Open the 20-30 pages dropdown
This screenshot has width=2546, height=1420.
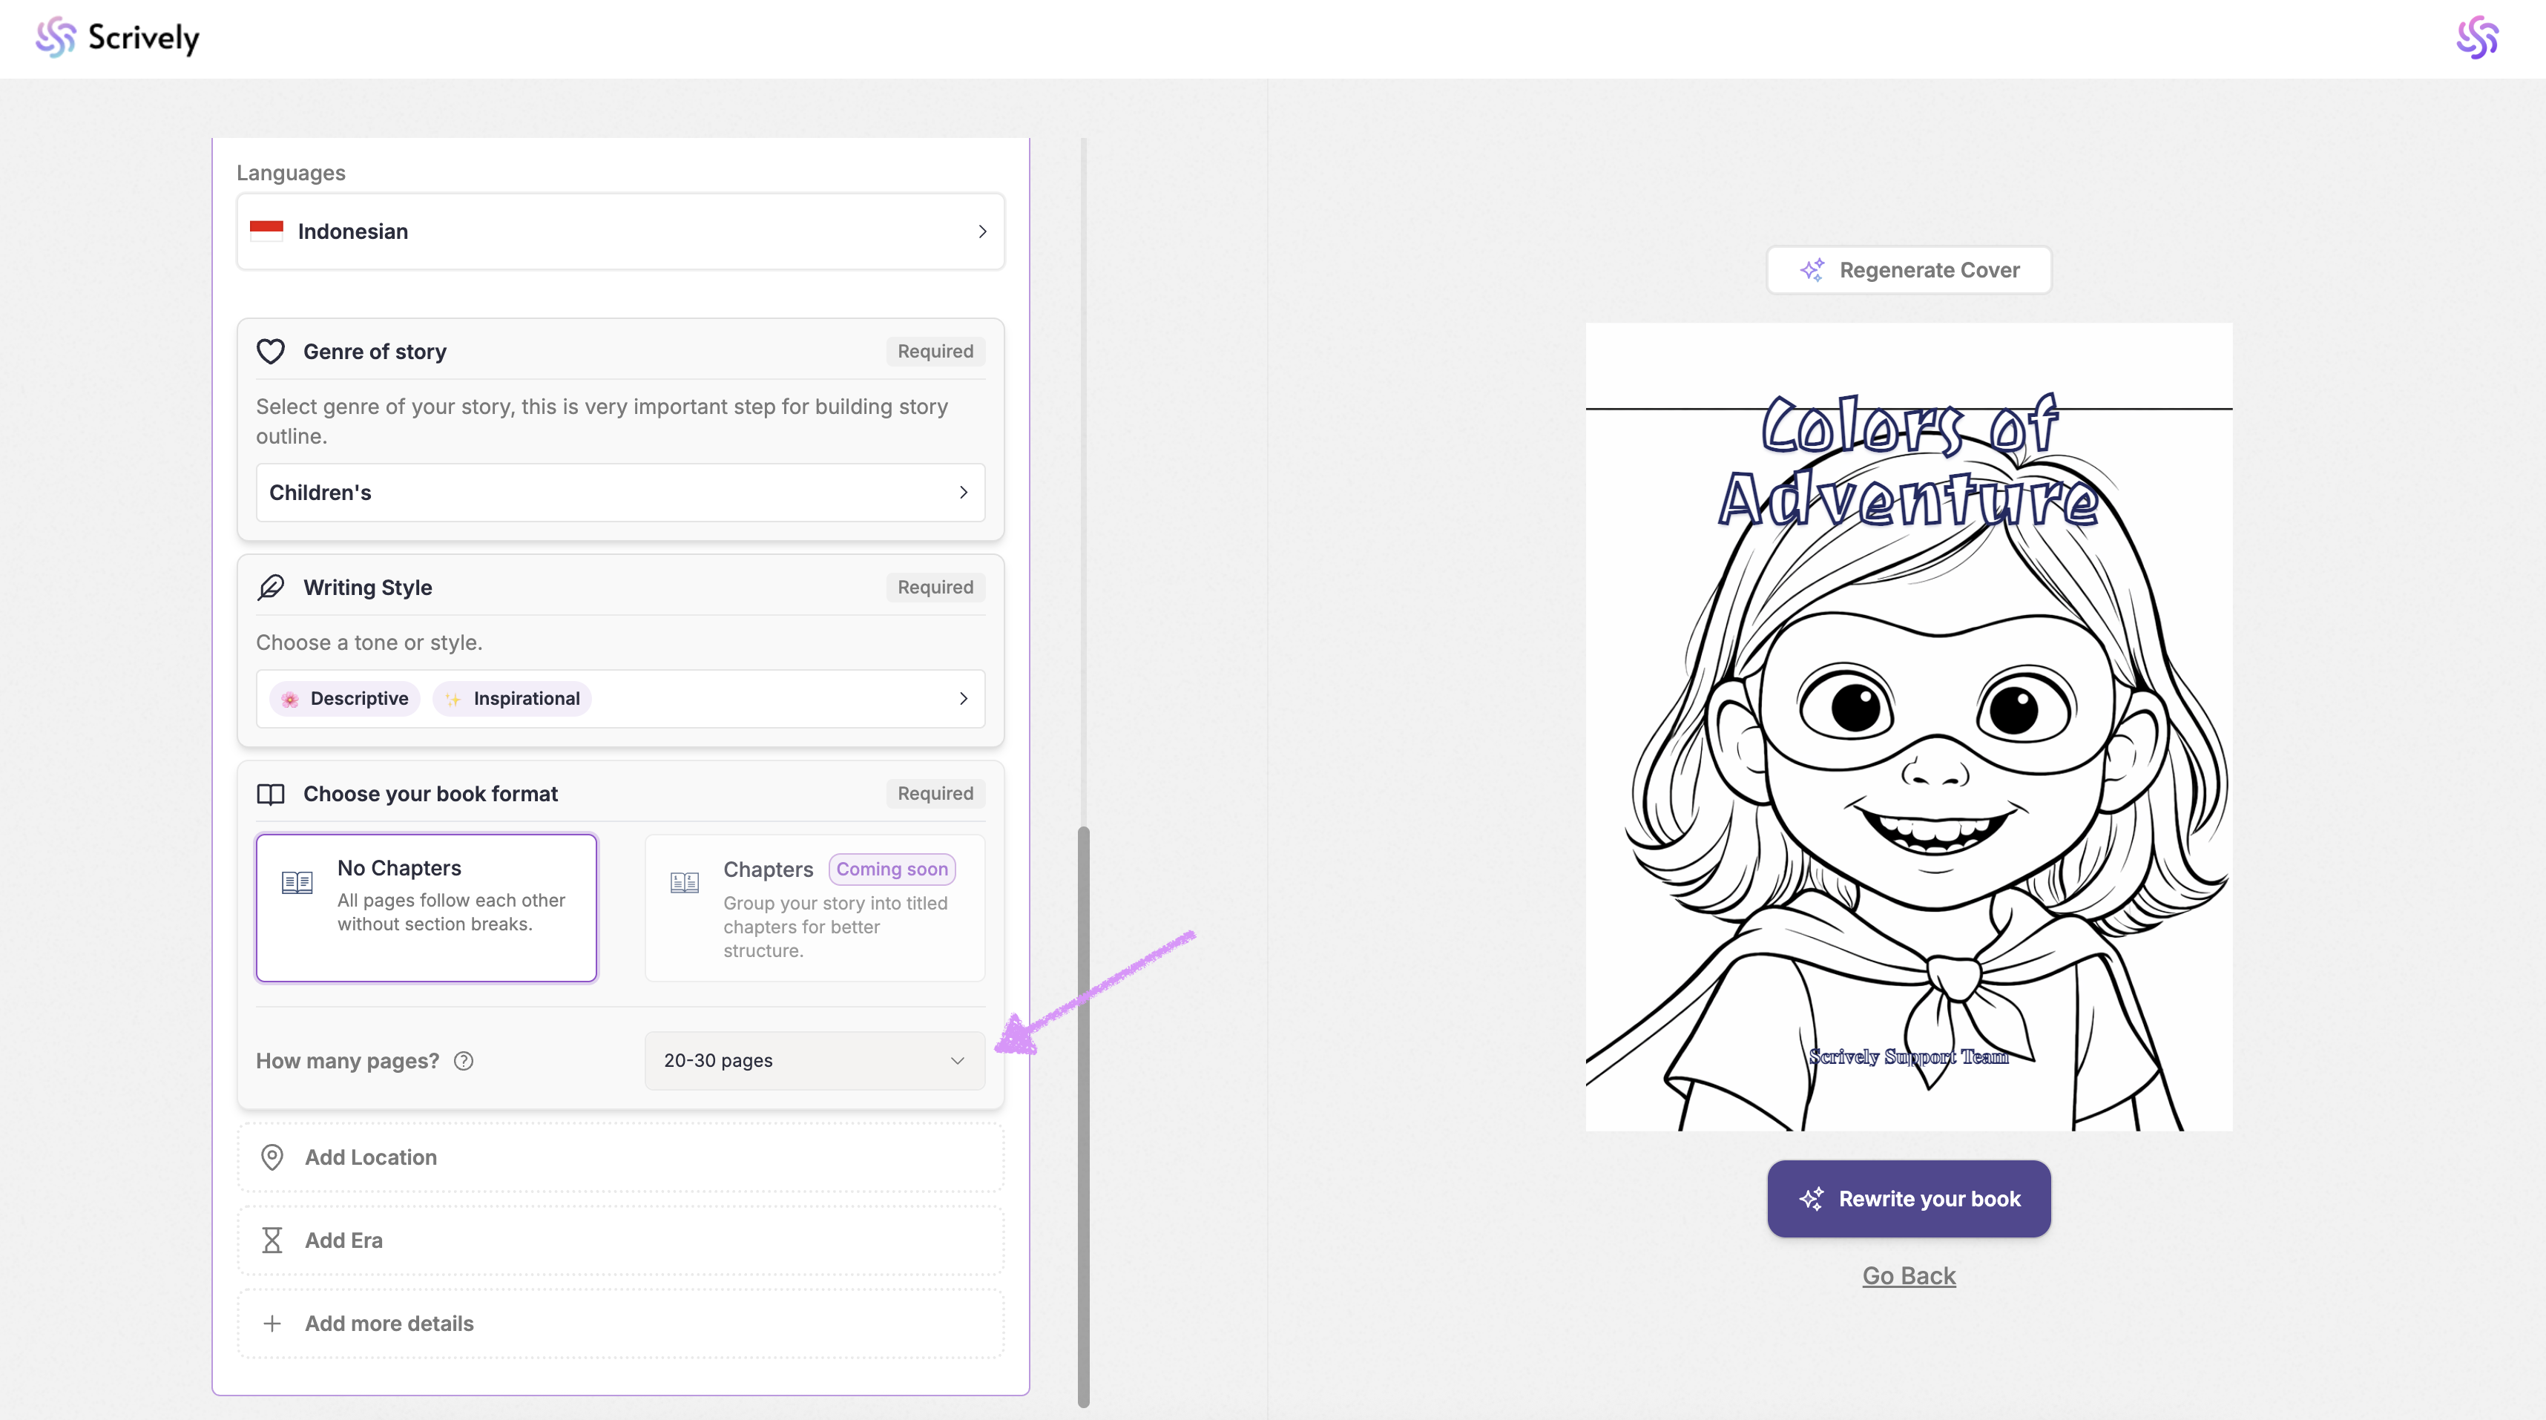coord(813,1060)
